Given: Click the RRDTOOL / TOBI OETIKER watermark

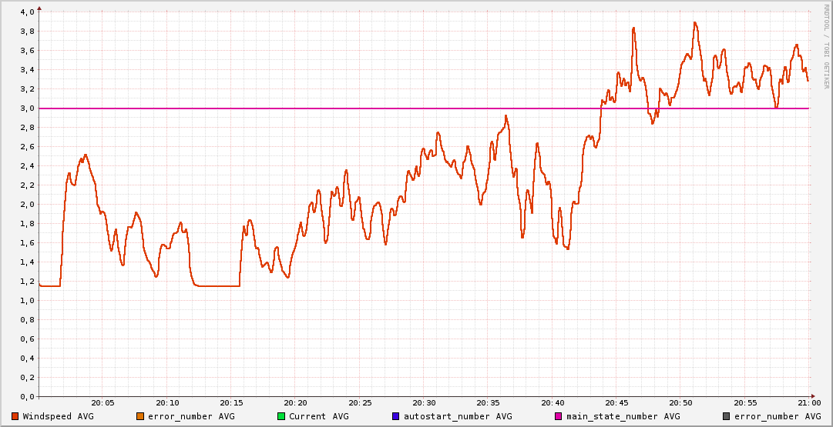Looking at the screenshot, I should pyautogui.click(x=826, y=46).
